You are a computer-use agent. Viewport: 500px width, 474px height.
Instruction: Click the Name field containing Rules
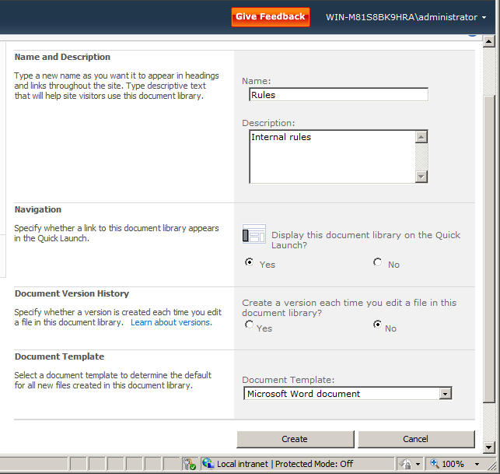pos(338,95)
